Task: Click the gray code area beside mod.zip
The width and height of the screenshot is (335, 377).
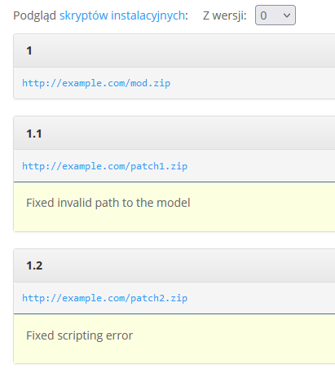Action: (x=253, y=83)
